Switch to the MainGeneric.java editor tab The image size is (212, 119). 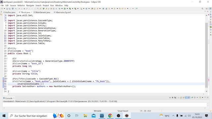pyautogui.click(x=42, y=12)
